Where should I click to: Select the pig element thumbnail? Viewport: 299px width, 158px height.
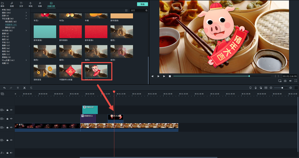tap(96, 71)
